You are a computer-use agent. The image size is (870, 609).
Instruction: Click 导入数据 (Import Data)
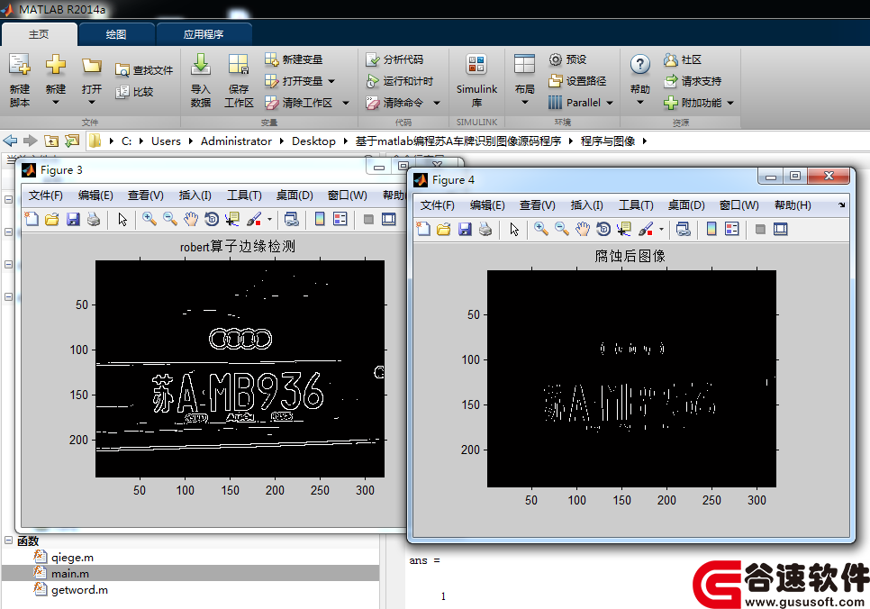pyautogui.click(x=200, y=80)
